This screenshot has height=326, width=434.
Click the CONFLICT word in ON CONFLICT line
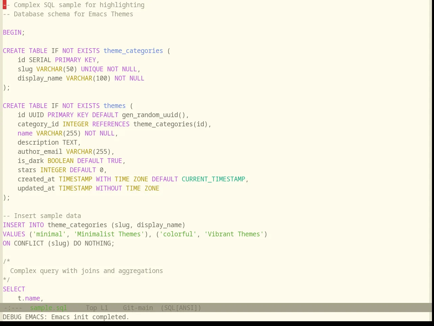(x=29, y=243)
